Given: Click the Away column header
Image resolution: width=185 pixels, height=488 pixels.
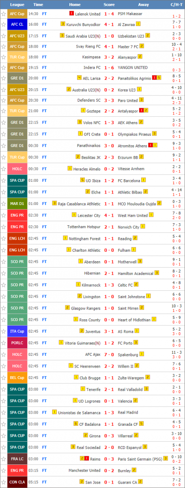Looking at the screenshot, I should 143,4.
